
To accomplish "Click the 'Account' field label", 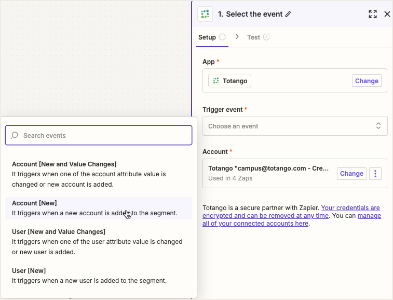I will 215,152.
